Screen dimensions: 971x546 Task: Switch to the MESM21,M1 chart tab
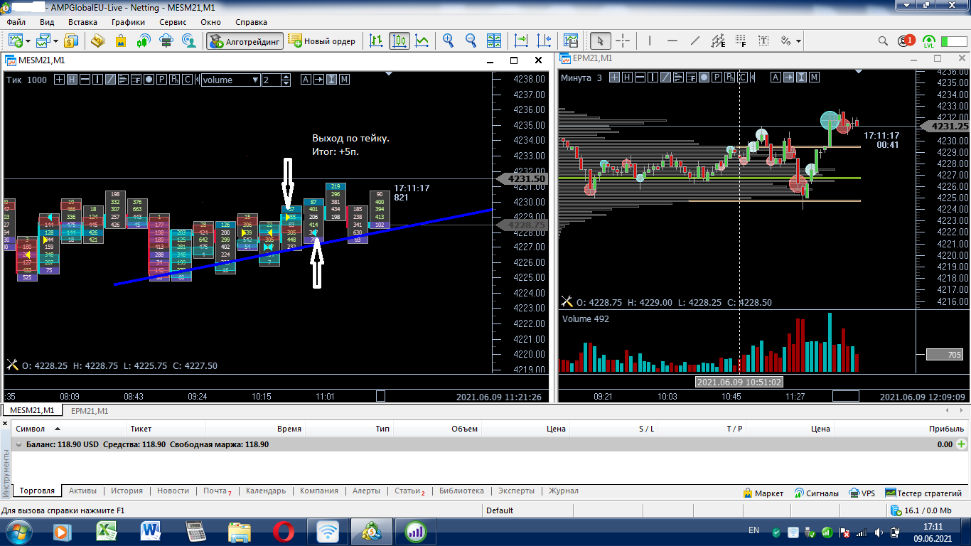pyautogui.click(x=32, y=410)
